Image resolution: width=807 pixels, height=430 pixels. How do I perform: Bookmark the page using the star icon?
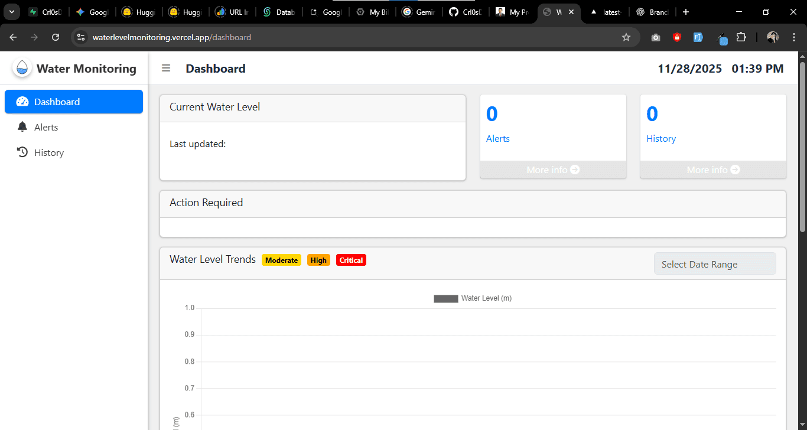[x=626, y=37]
